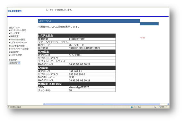Select 動作モード value ルータモード
Screen dimensions: 183x122
coord(76,45)
